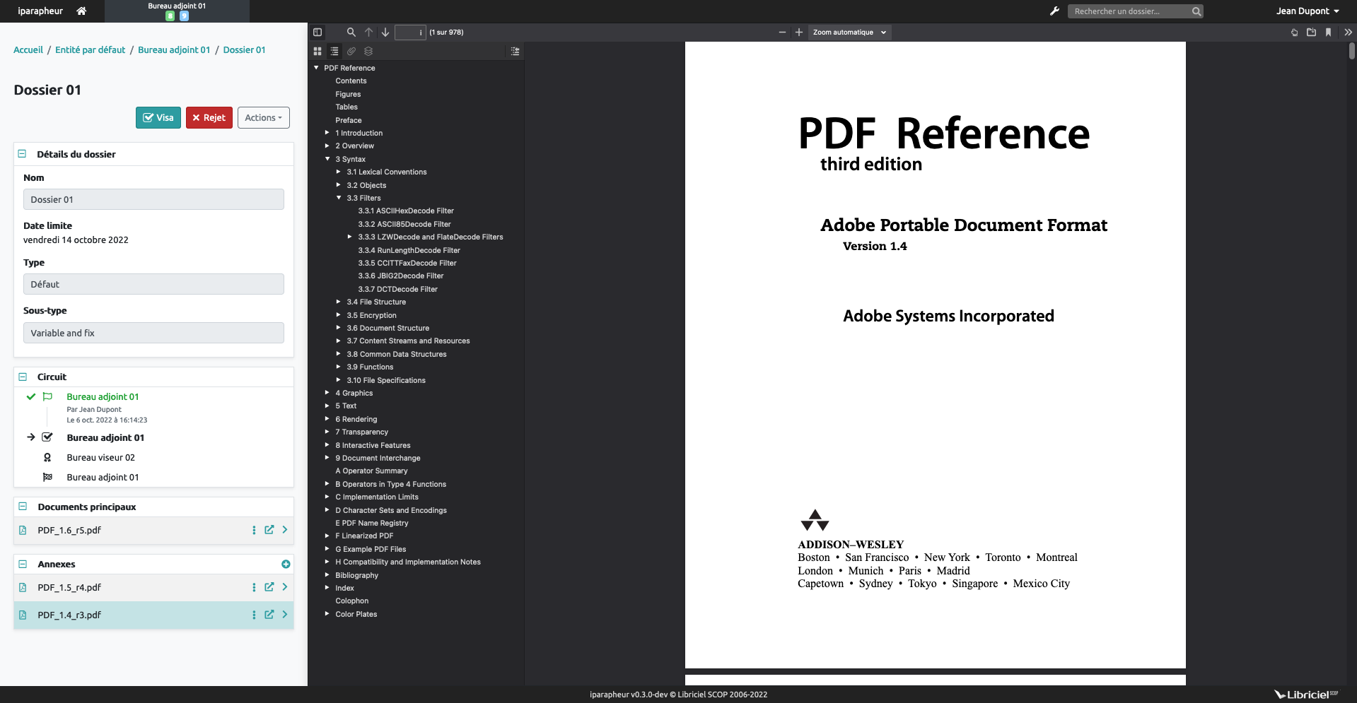Open the Actions dropdown

[264, 117]
